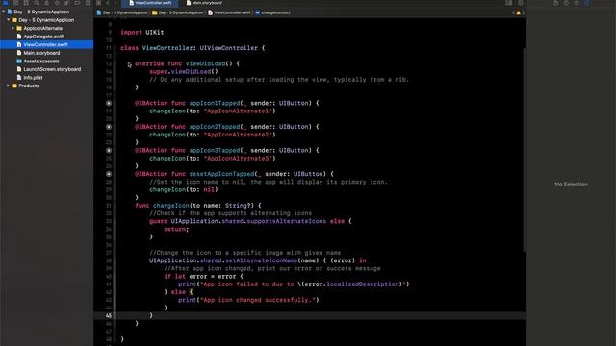Jump to the next issue arrow
616x346 pixels.
click(x=524, y=12)
